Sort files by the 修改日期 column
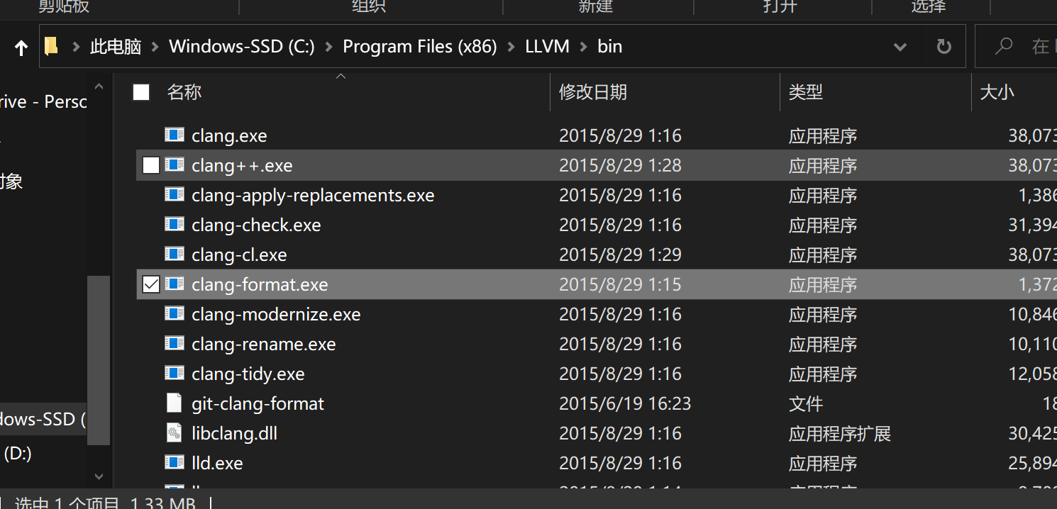The height and width of the screenshot is (509, 1057). coord(593,92)
